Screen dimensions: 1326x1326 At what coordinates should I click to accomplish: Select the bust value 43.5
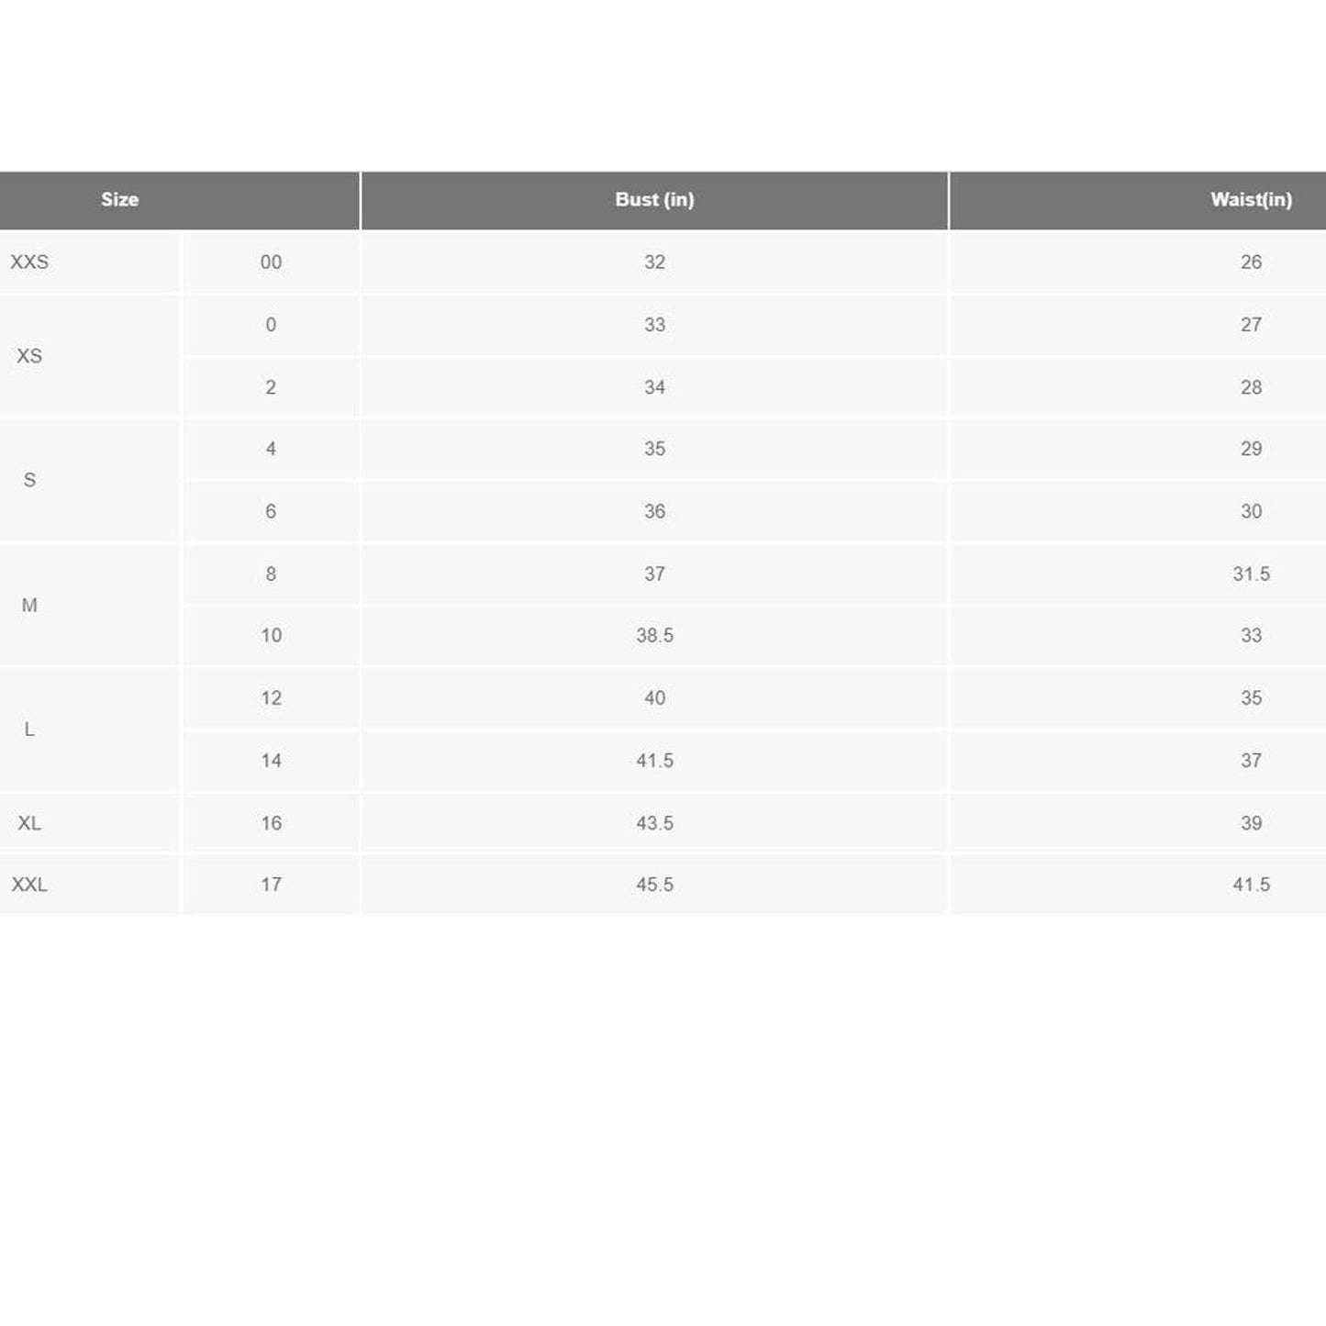click(654, 823)
